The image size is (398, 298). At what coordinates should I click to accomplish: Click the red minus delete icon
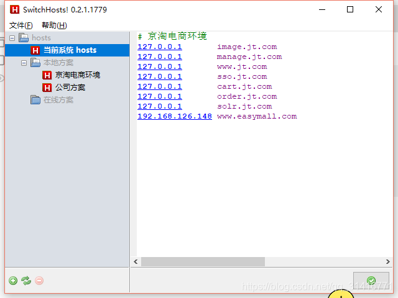click(39, 281)
